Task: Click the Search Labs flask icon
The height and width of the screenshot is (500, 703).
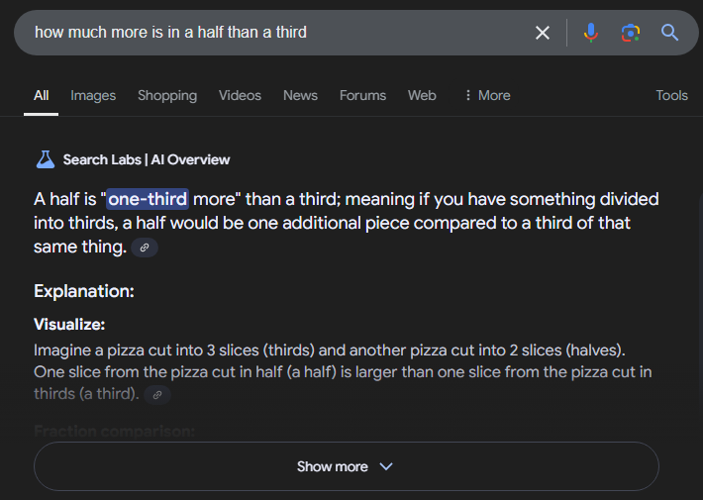Action: pos(45,159)
